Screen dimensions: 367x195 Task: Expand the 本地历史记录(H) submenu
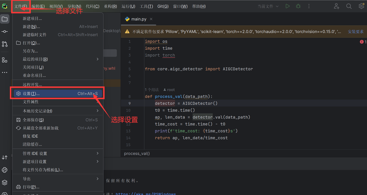point(58,111)
